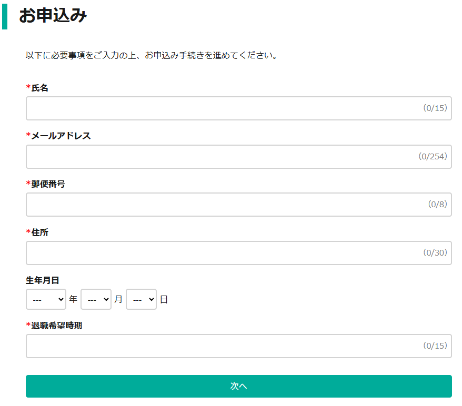Click the メールアドレス label text
The image size is (462, 406).
pos(61,136)
